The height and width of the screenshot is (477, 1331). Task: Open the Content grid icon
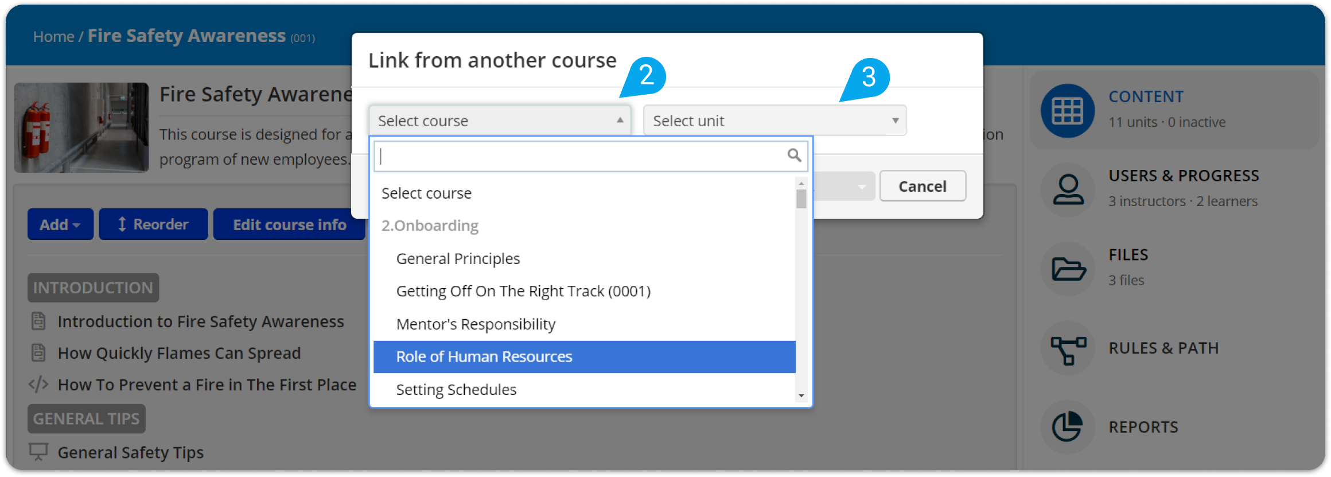(x=1067, y=111)
